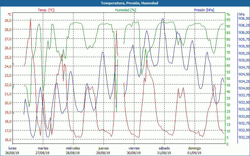Click the 936,25 pressure axis value
Image resolution: width=250 pixels, height=156 pixels.
coord(244,25)
